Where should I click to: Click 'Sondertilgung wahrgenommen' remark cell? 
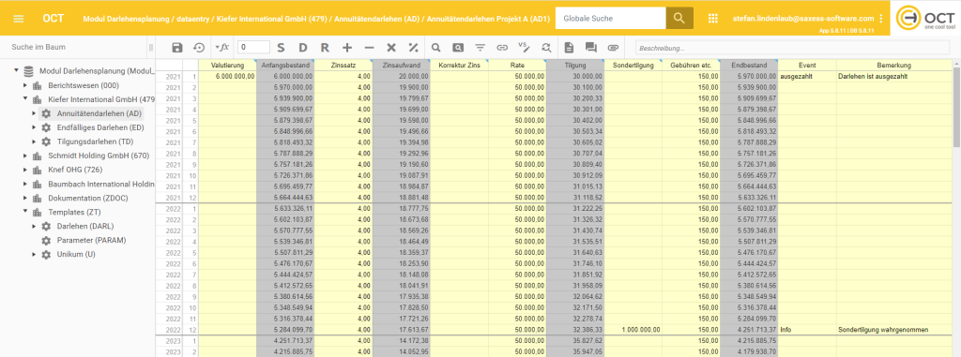click(x=893, y=330)
